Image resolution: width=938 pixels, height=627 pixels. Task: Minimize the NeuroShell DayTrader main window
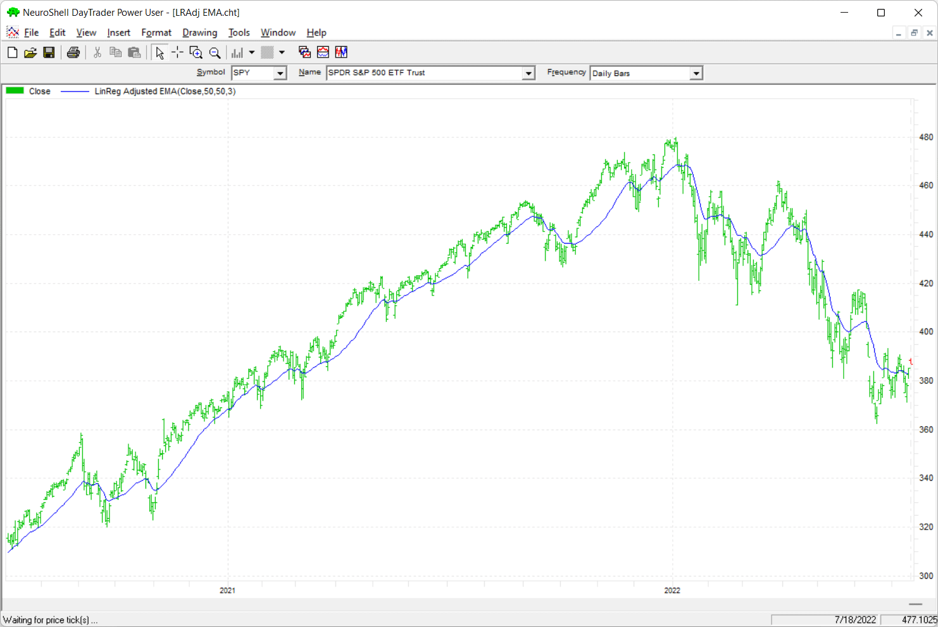click(x=844, y=12)
